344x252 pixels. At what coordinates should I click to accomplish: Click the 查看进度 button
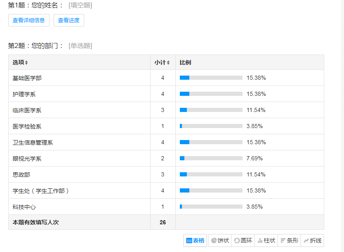pos(69,20)
